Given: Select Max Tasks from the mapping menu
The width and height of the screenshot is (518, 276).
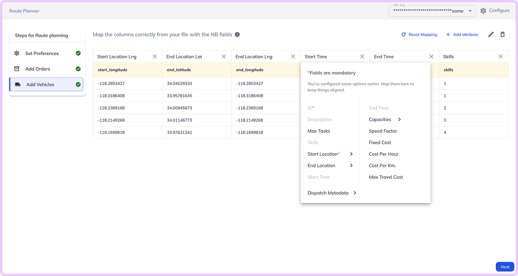Looking at the screenshot, I should (x=319, y=131).
